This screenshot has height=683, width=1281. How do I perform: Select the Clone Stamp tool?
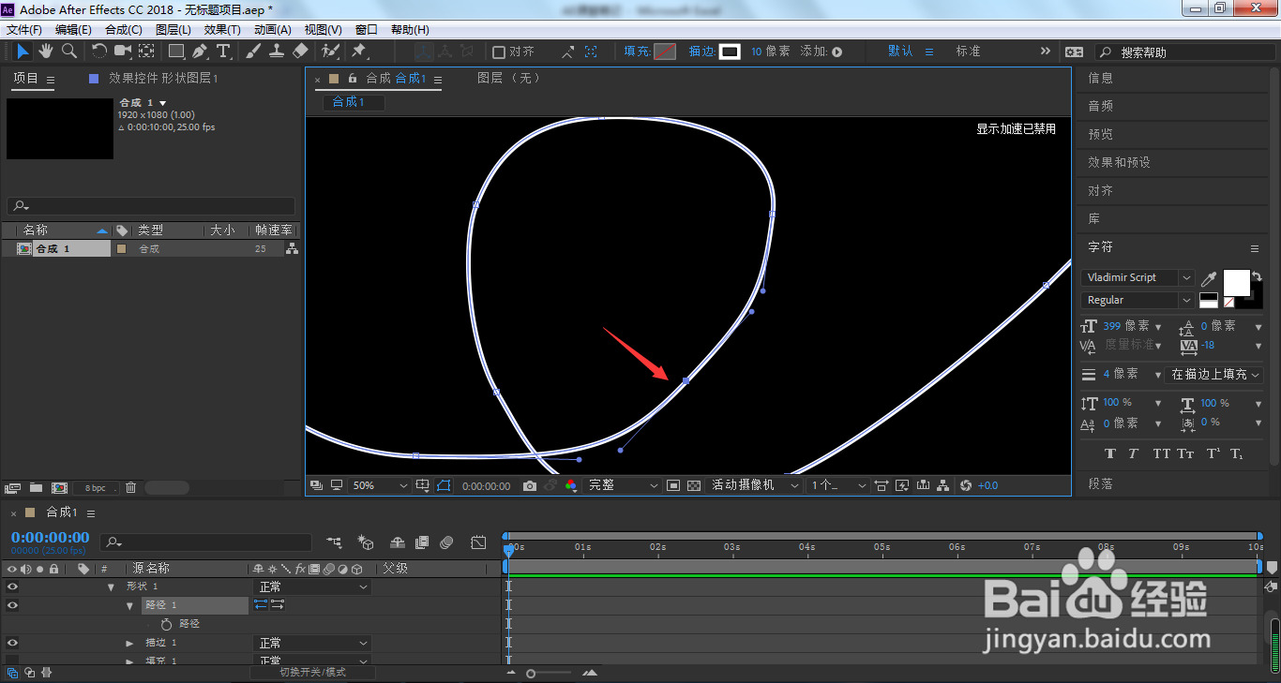277,52
